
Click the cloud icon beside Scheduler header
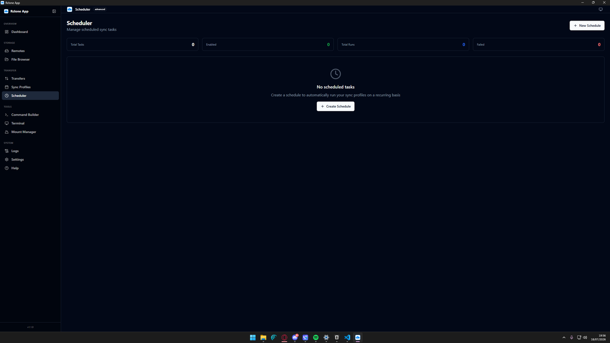(70, 9)
